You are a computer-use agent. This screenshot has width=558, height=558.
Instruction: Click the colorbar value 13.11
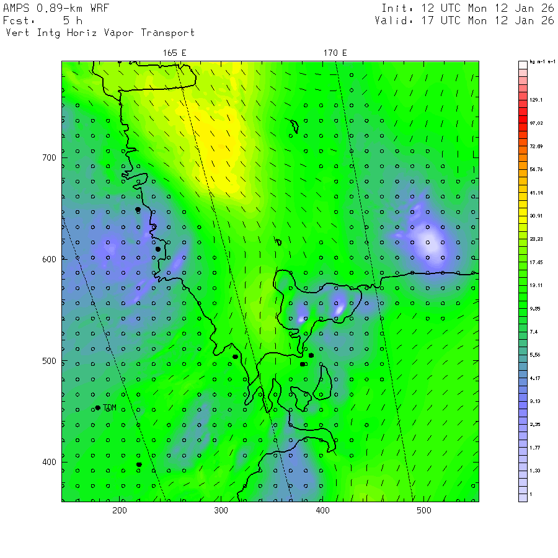pos(536,285)
